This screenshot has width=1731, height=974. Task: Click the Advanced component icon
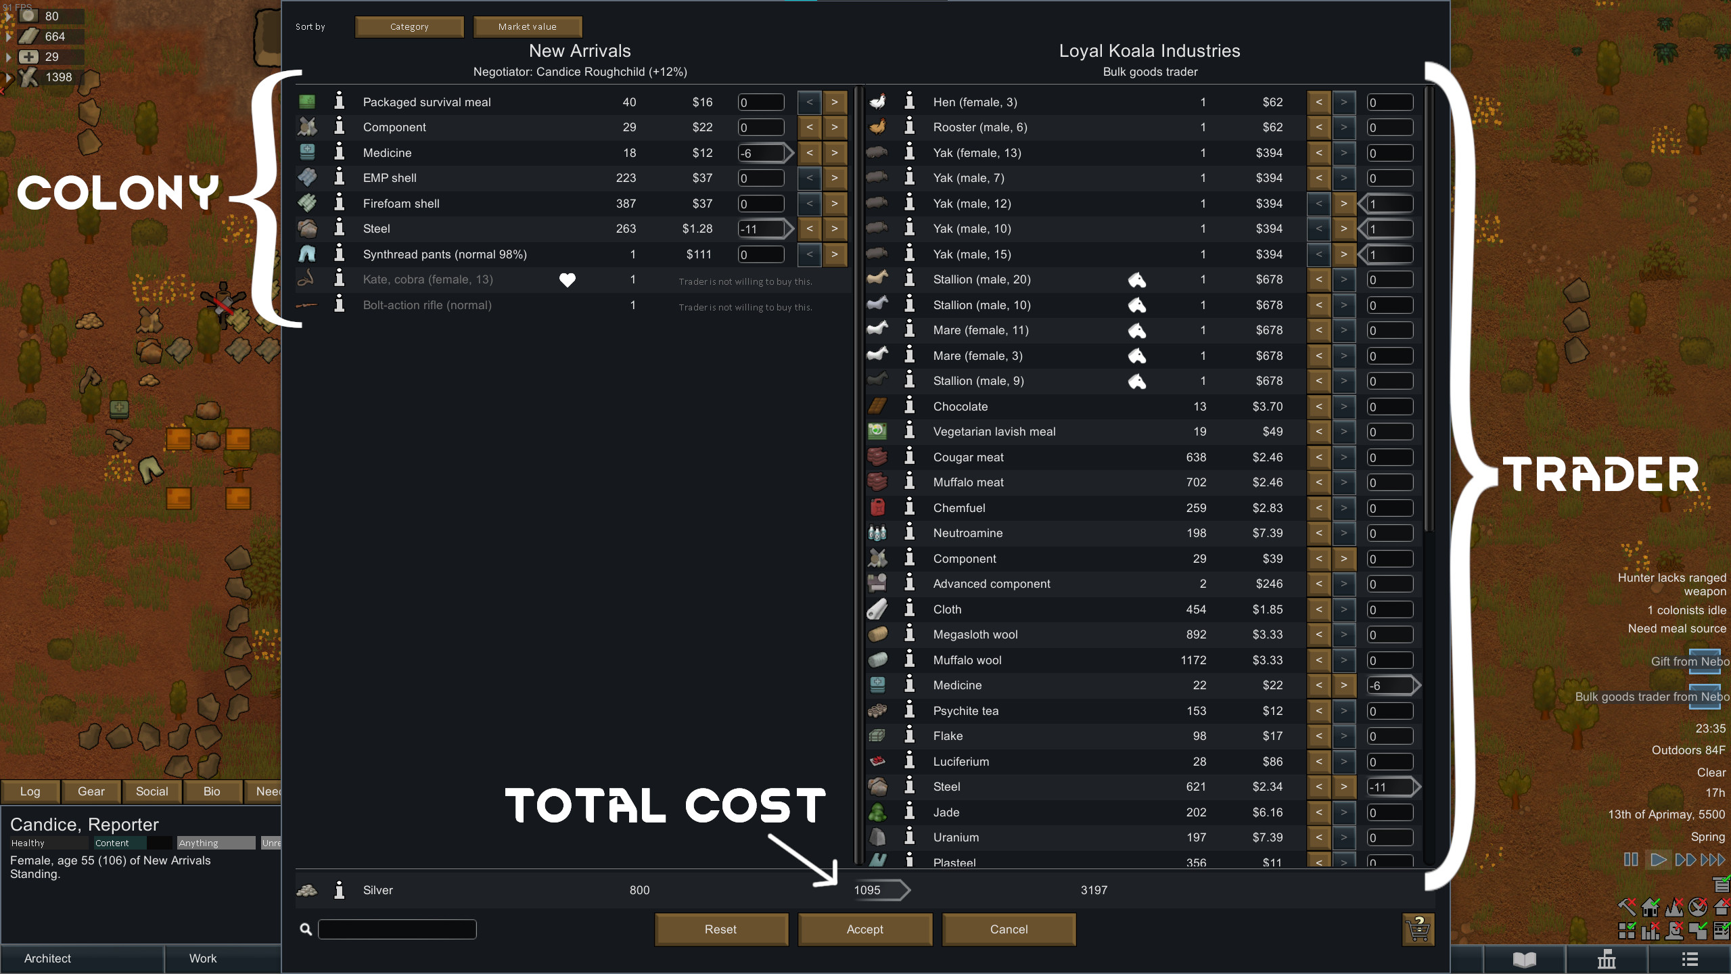coord(877,583)
